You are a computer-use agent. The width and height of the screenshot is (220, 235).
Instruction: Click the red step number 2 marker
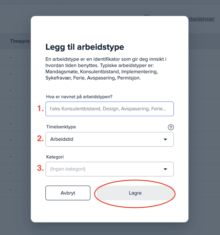click(40, 139)
